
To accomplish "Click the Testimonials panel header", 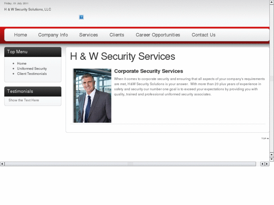I will [x=33, y=91].
